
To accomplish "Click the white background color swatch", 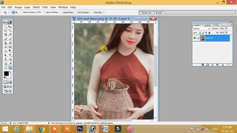I will click(x=9, y=76).
